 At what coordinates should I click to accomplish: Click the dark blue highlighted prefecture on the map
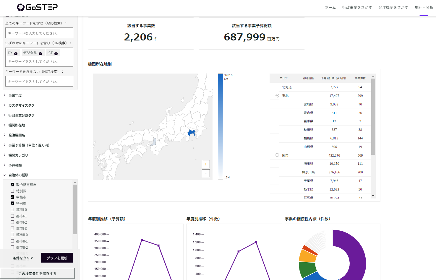[x=192, y=133]
